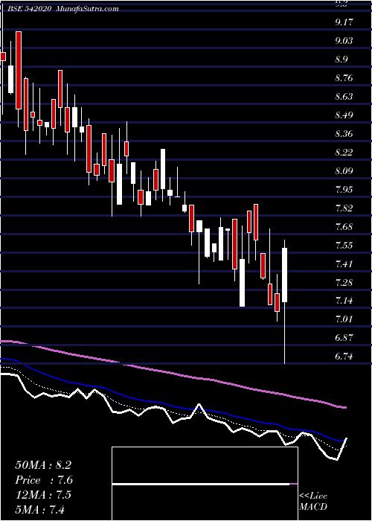
Task: Click the 8.49 price axis label
Action: pos(344,115)
